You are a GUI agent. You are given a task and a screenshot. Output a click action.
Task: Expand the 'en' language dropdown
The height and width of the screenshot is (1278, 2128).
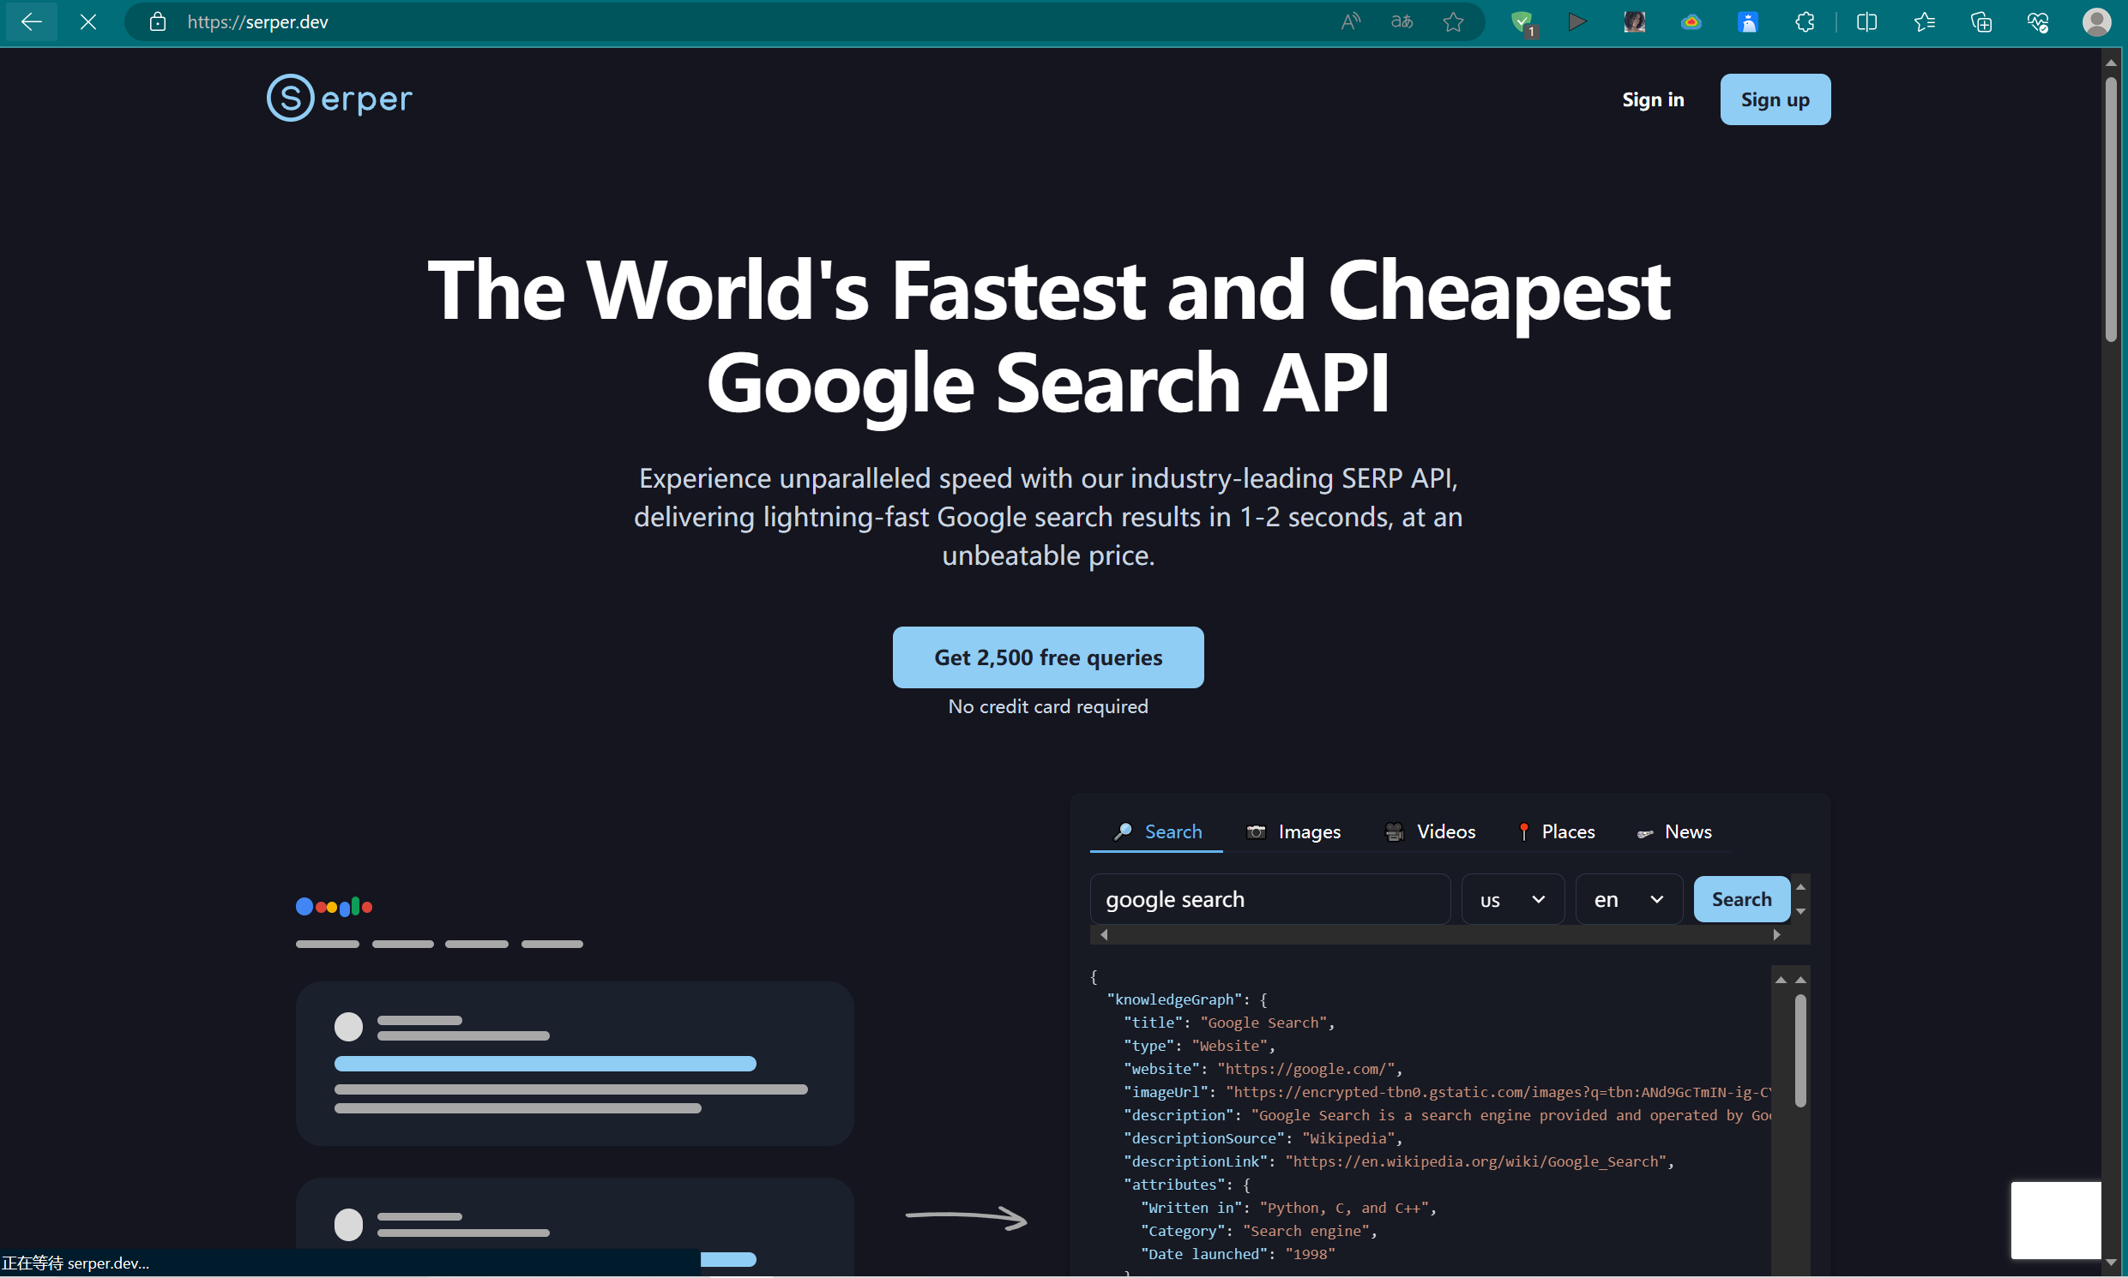pos(1627,899)
